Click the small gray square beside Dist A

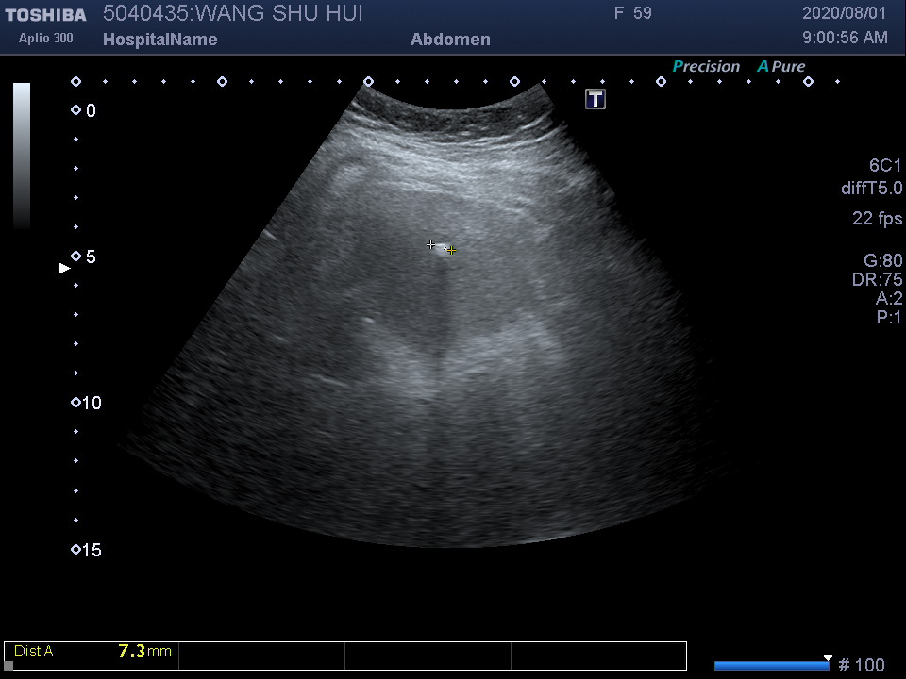(9, 665)
